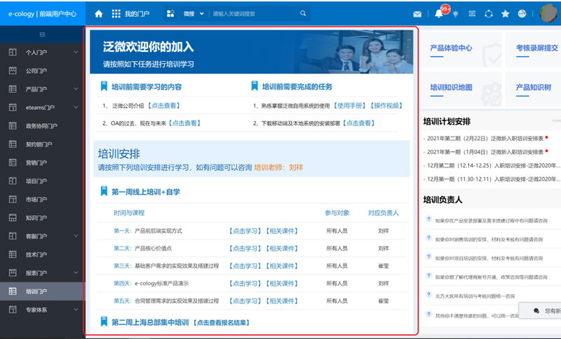The image size is (561, 339).
Task: Click 点击查看报名结果 link
Action: (222, 323)
